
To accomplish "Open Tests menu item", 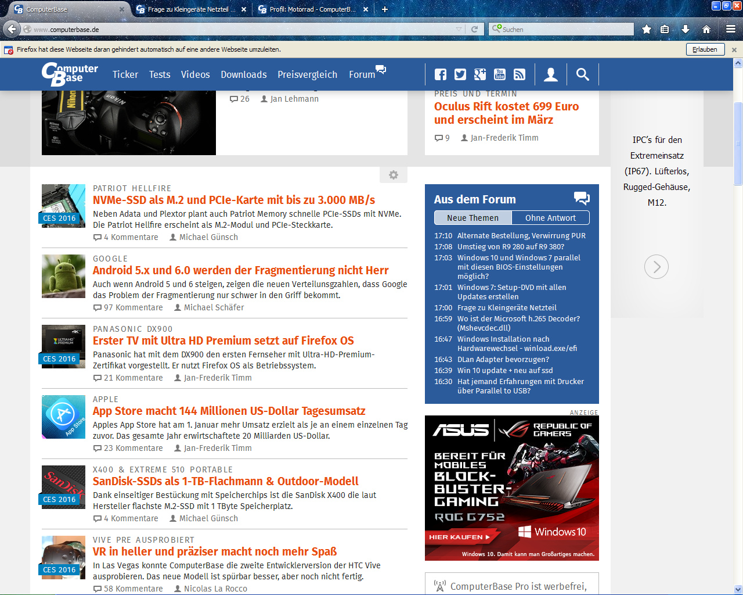I will tap(160, 74).
